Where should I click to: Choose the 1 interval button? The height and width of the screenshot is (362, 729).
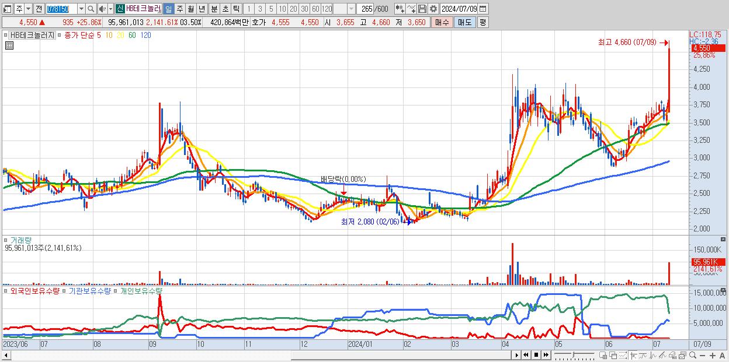(249, 9)
